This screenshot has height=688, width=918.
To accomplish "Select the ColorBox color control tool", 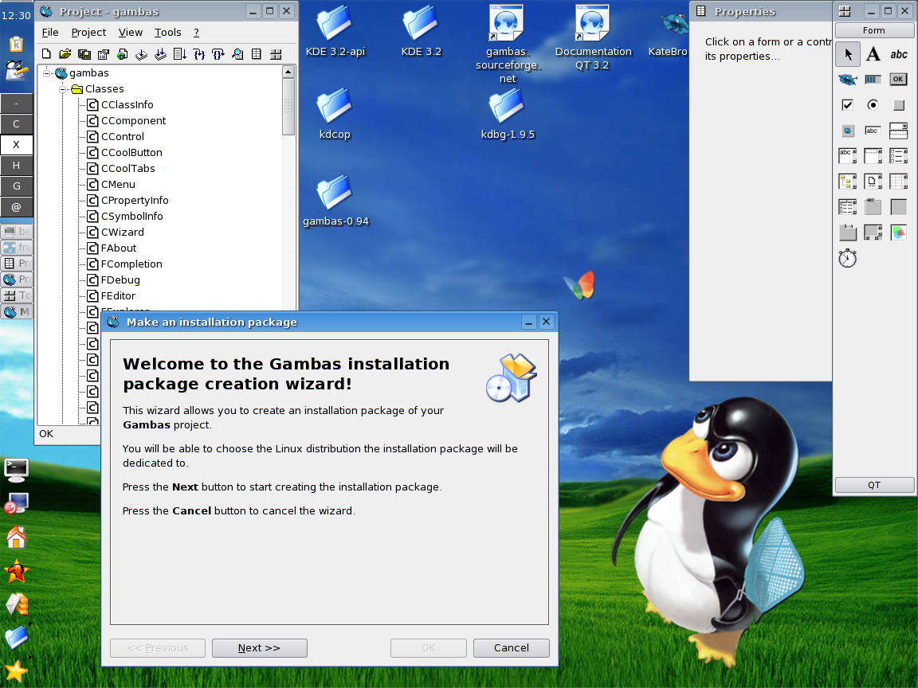I will tap(898, 233).
